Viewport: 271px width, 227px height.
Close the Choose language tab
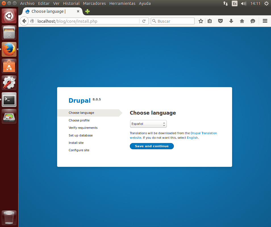click(x=78, y=11)
